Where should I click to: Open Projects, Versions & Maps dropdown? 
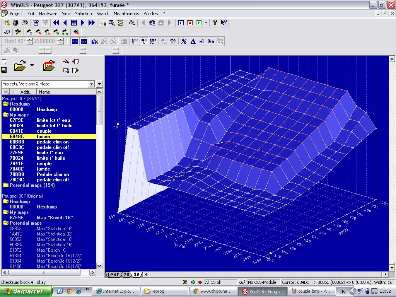pos(92,84)
